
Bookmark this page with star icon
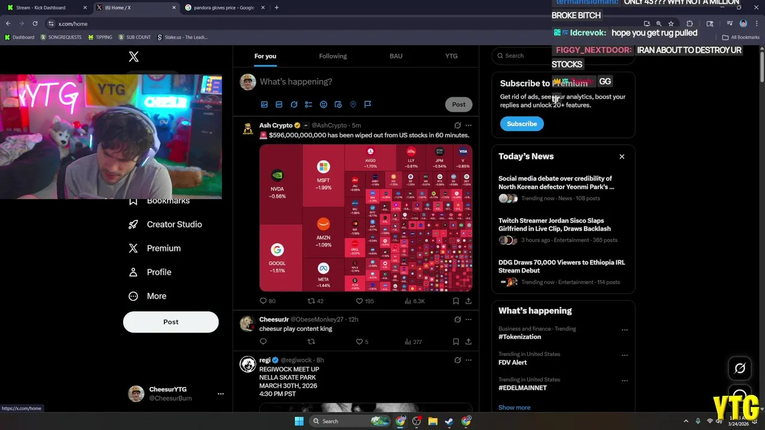tap(671, 23)
